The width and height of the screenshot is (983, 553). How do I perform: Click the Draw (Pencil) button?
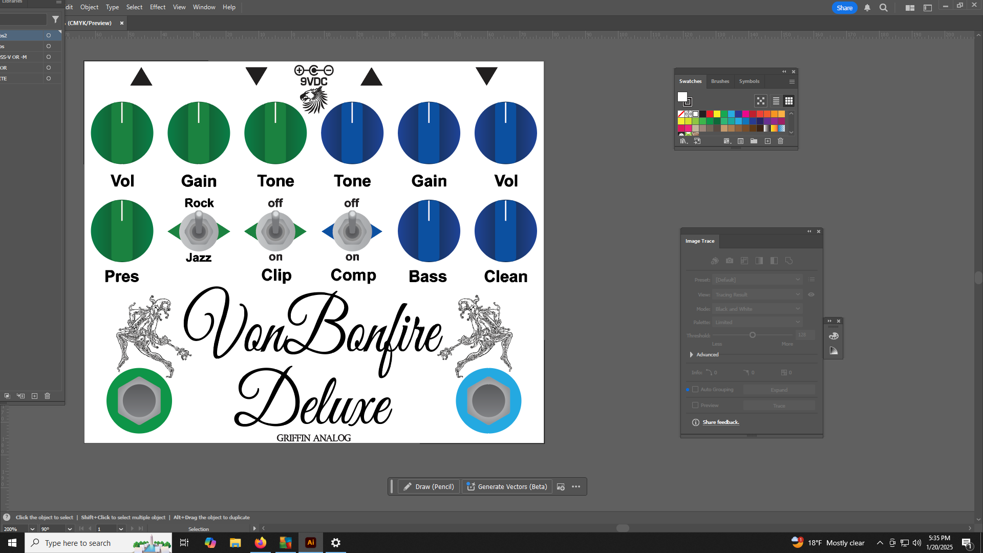coord(429,486)
